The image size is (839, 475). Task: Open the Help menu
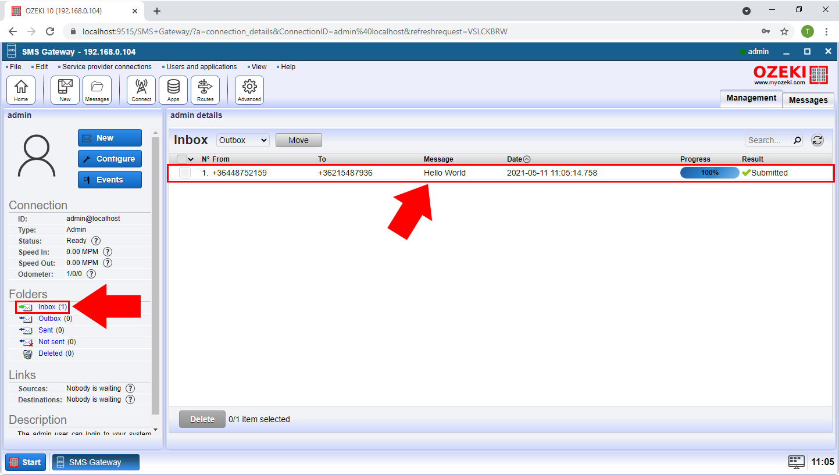pyautogui.click(x=288, y=67)
